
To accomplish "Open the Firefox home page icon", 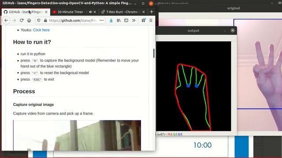I will (29, 21).
